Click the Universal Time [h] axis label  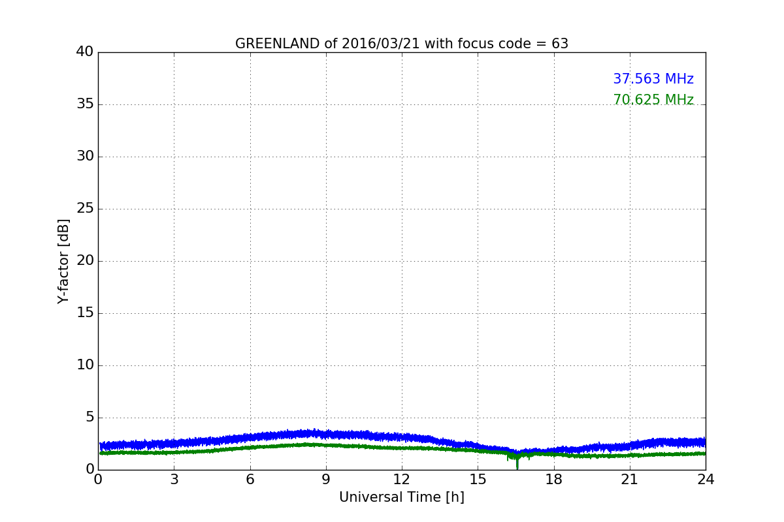(x=402, y=497)
